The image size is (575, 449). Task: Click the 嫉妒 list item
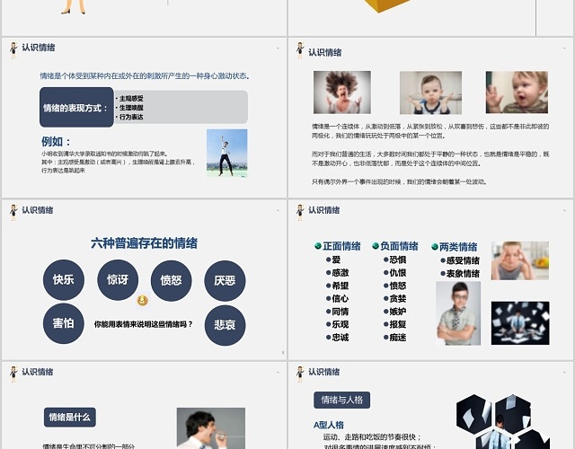(x=395, y=312)
